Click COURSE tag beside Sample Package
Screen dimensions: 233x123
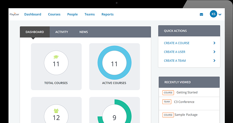coord(168,115)
